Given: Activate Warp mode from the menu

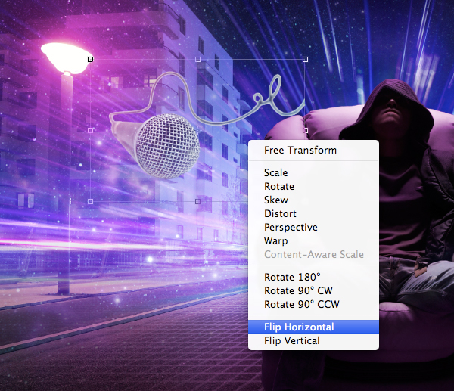Looking at the screenshot, I should click(276, 241).
